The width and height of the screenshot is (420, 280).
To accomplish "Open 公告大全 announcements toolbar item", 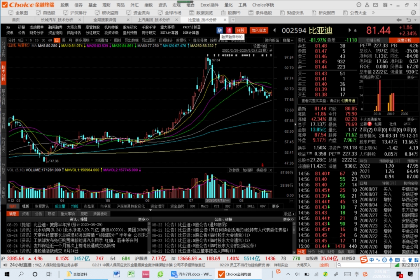I will pos(355,12).
